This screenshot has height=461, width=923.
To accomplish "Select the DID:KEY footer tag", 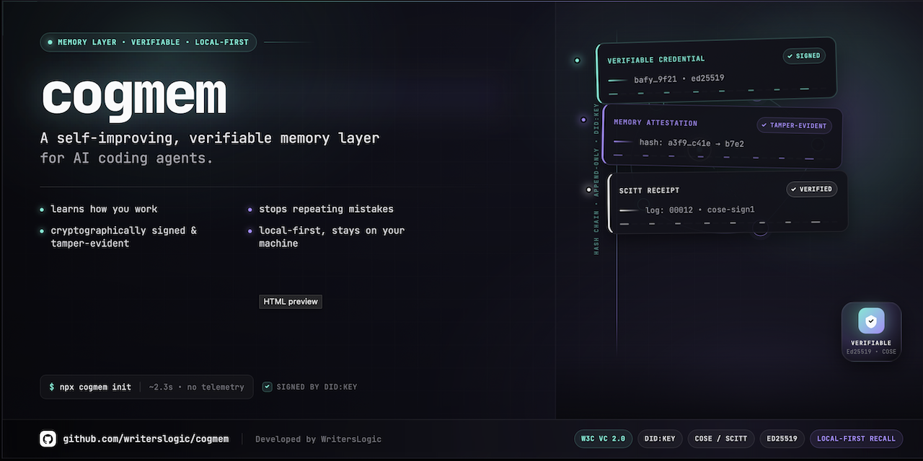I will 660,439.
